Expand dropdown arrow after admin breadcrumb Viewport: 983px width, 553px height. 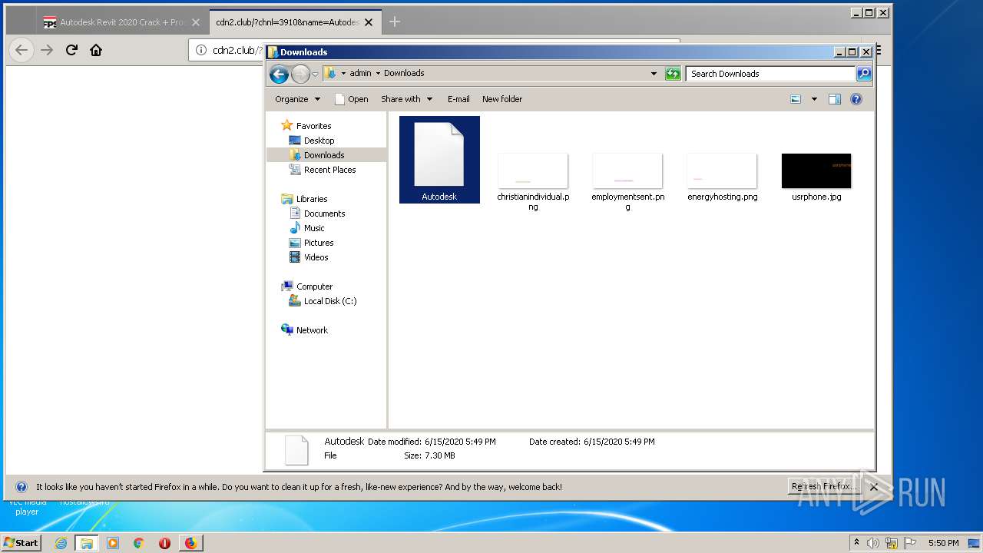coord(377,74)
